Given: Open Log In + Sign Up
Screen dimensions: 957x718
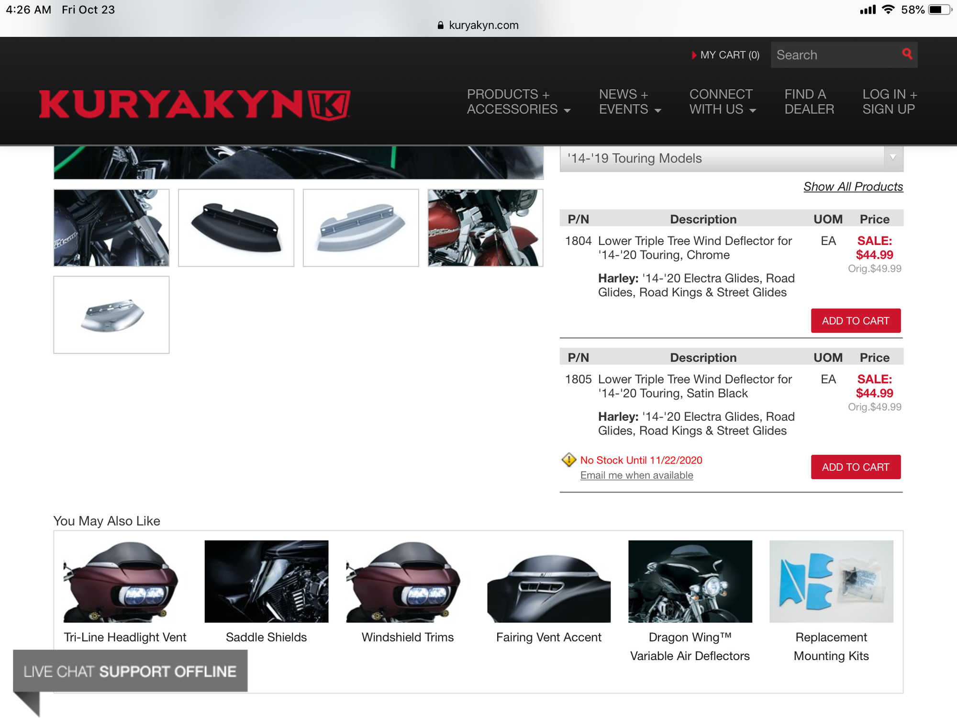Looking at the screenshot, I should 889,101.
